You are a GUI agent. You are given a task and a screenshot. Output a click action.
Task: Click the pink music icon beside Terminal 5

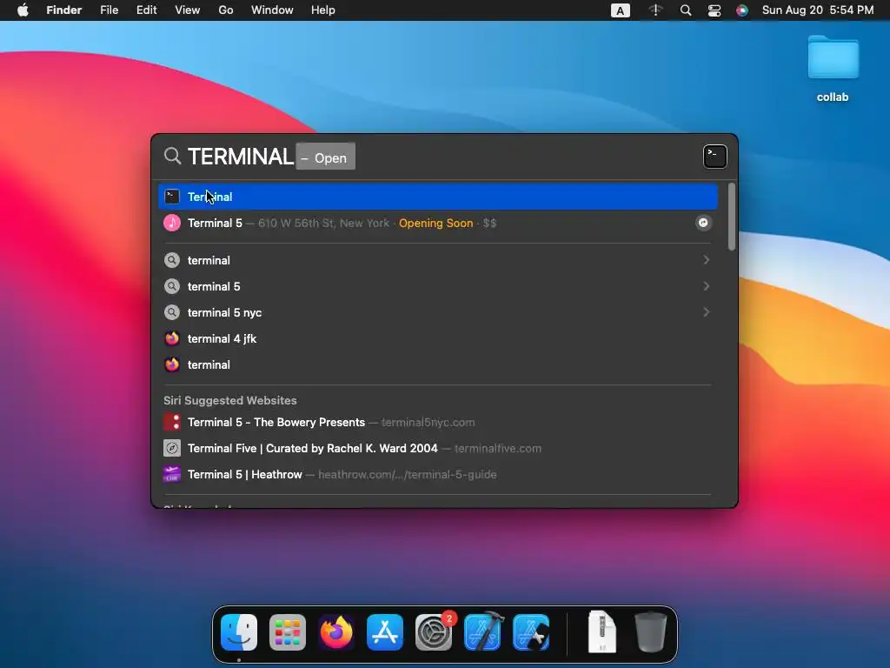(x=172, y=223)
